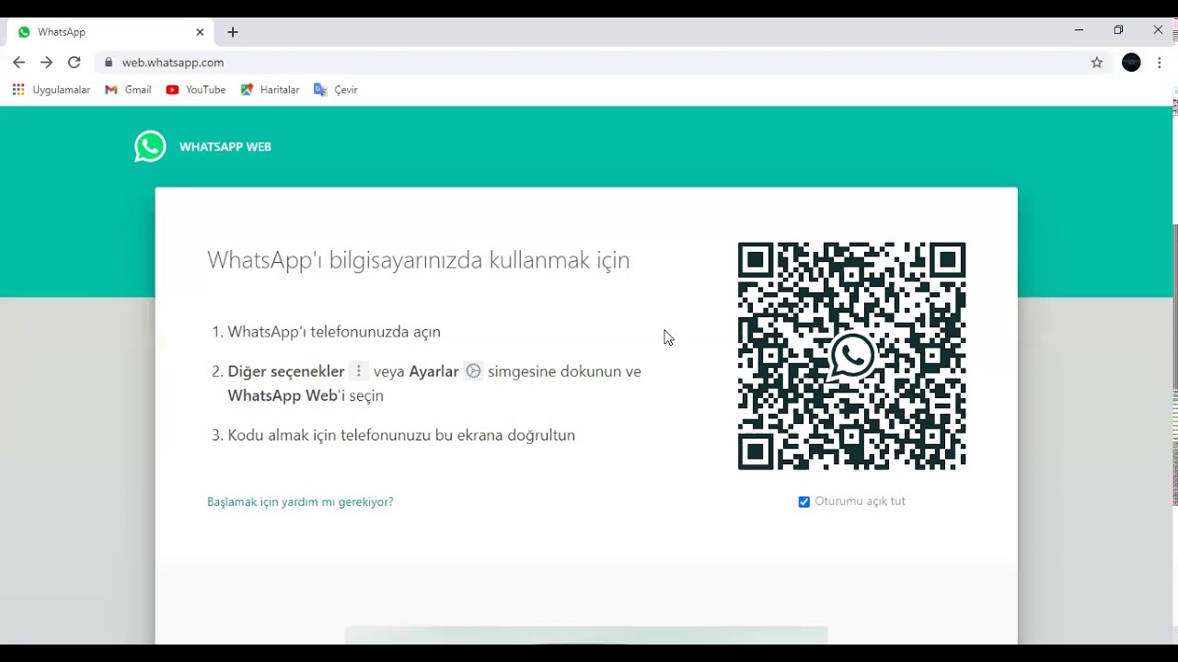Open the Gmail bookmark
Image resolution: width=1178 pixels, height=662 pixels.
(x=128, y=90)
